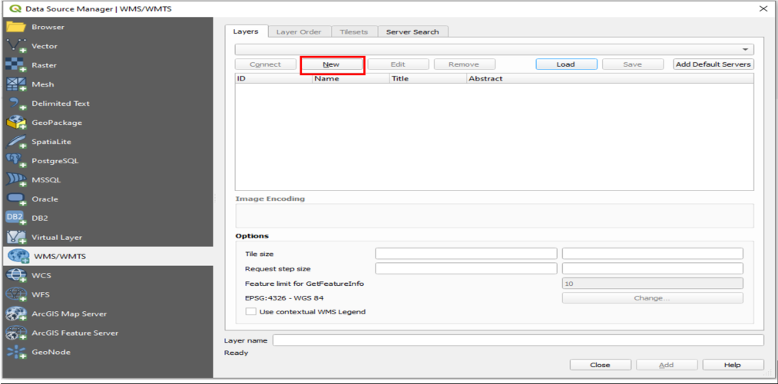Image resolution: width=778 pixels, height=384 pixels.
Task: Click the Add button at bottom
Action: pos(667,365)
